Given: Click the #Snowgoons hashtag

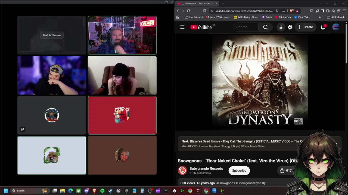Looking at the screenshot, I should (x=226, y=183).
